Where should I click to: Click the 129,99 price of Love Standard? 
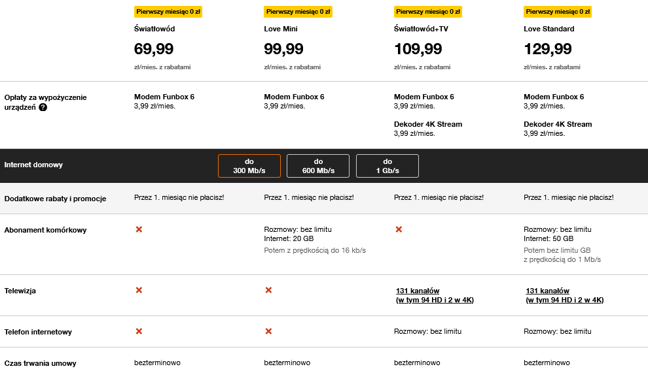(548, 49)
